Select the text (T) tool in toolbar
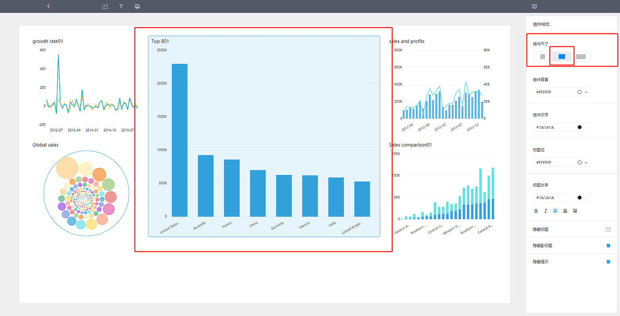The width and height of the screenshot is (620, 316). 121,6
